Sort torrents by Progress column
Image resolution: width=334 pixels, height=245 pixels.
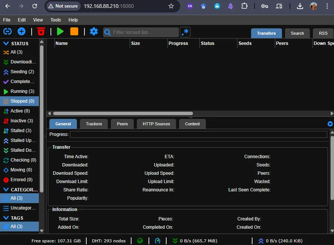pos(184,43)
